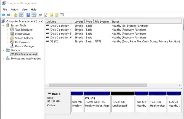Click the checkmark Properties toolbar icon
184x119 pixels.
click(x=46, y=15)
